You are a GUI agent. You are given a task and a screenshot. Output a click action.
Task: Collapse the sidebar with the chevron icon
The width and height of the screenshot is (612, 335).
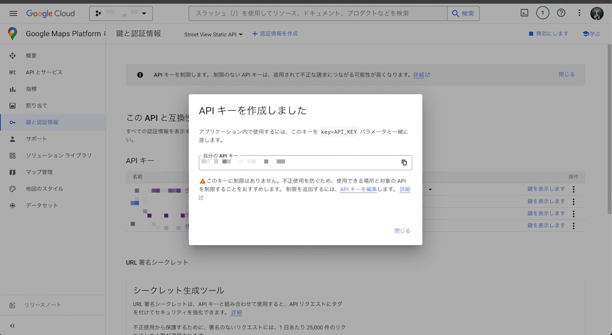click(x=12, y=326)
